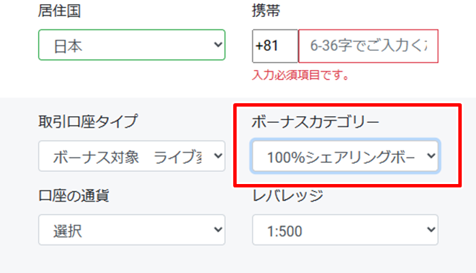476x273 pixels.
Task: Click the 携帯 field label
Action: [266, 11]
